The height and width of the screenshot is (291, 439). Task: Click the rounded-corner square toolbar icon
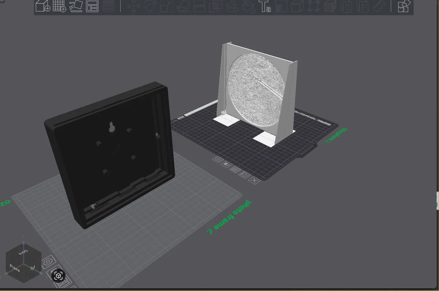coord(314,6)
